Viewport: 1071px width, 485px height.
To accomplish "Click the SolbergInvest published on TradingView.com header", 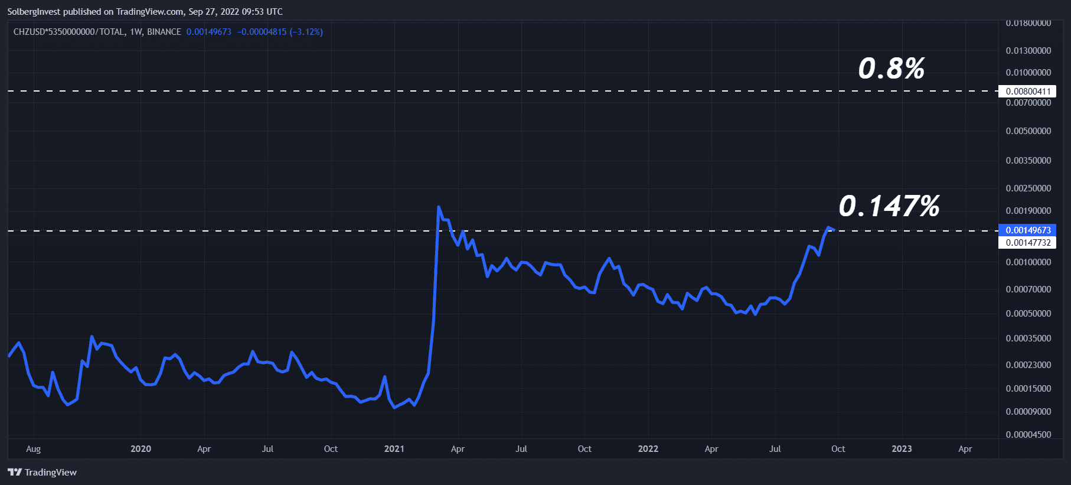I will (x=145, y=12).
